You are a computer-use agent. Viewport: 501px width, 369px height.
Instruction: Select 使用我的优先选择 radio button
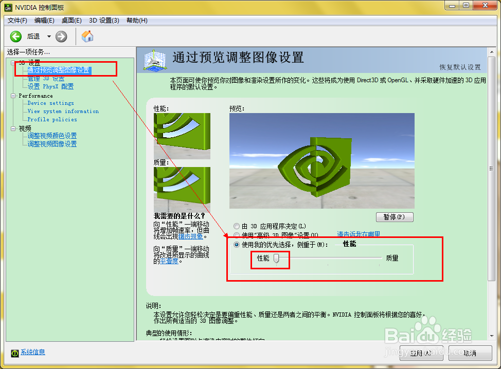[x=237, y=245]
